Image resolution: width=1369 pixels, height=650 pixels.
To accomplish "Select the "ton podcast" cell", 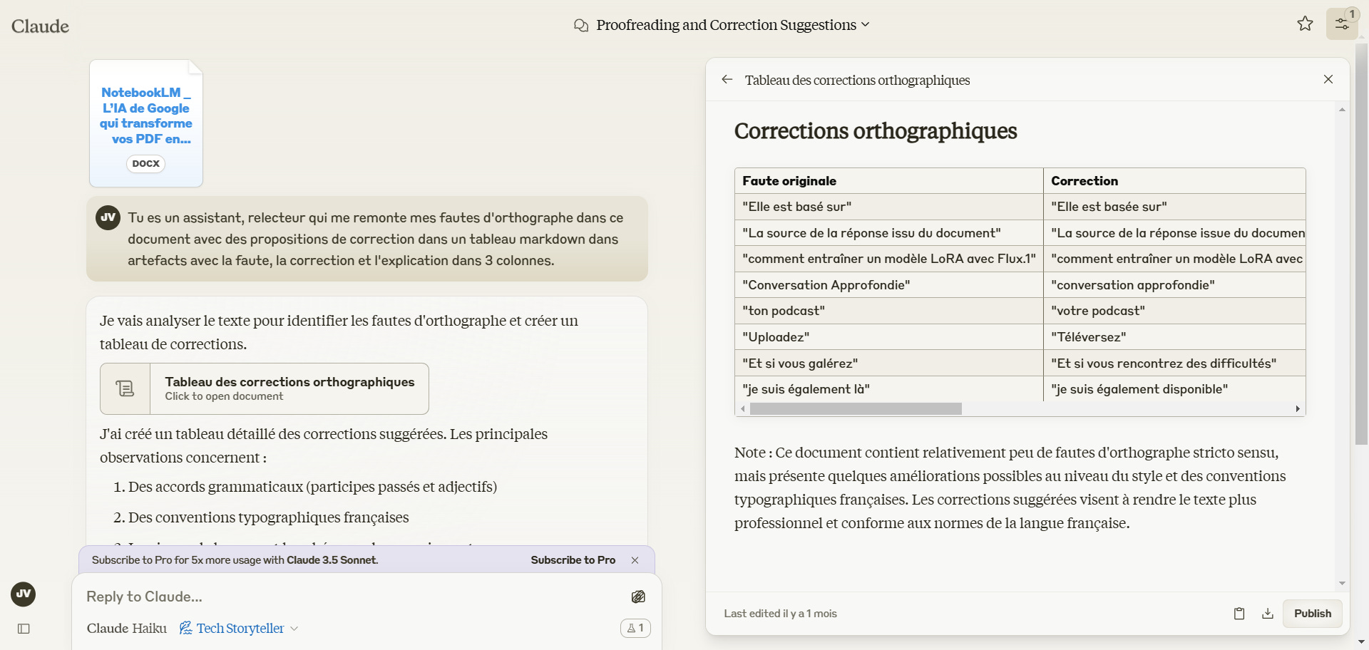I will [x=889, y=311].
